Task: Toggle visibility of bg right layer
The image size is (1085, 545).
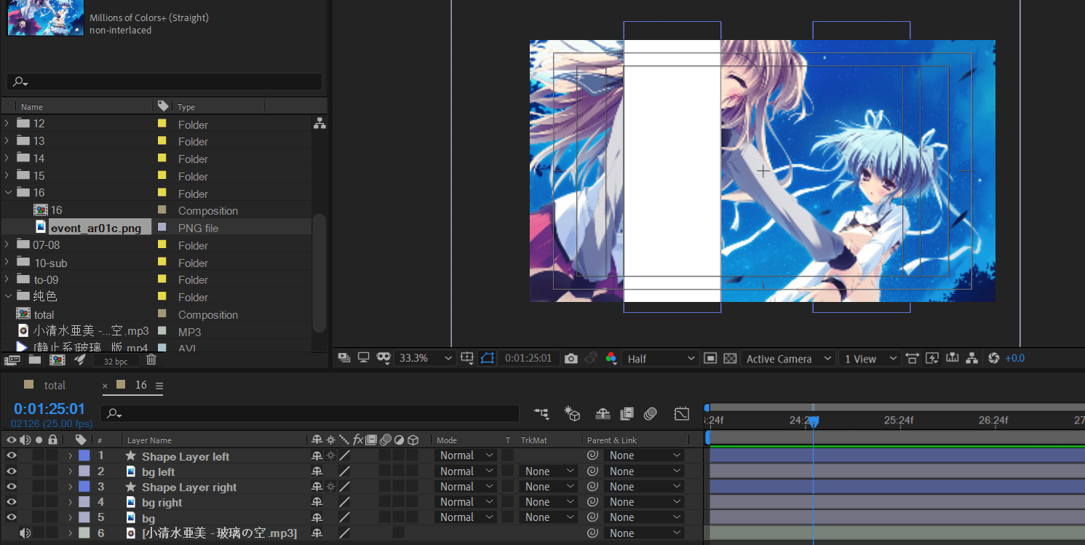Action: pyautogui.click(x=12, y=502)
